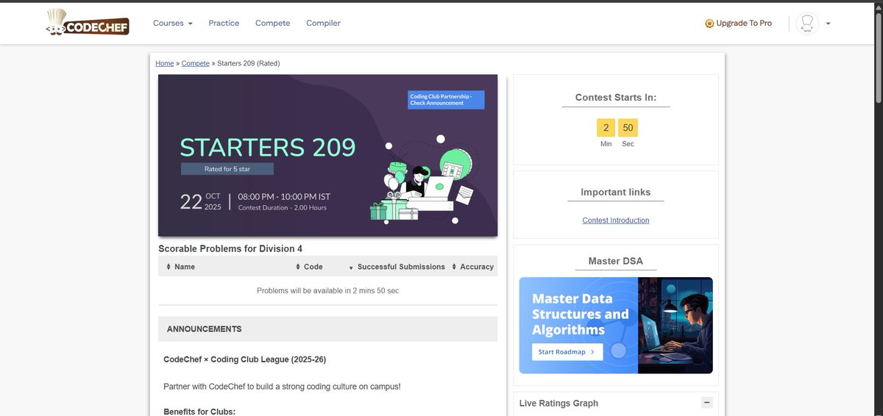Image resolution: width=883 pixels, height=416 pixels.
Task: Click the user profile avatar icon
Action: (x=807, y=24)
